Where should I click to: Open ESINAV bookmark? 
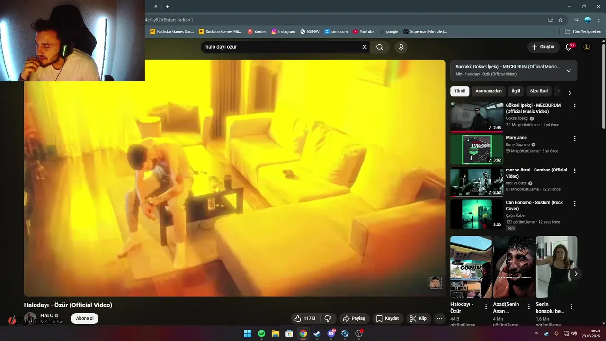[x=310, y=32]
